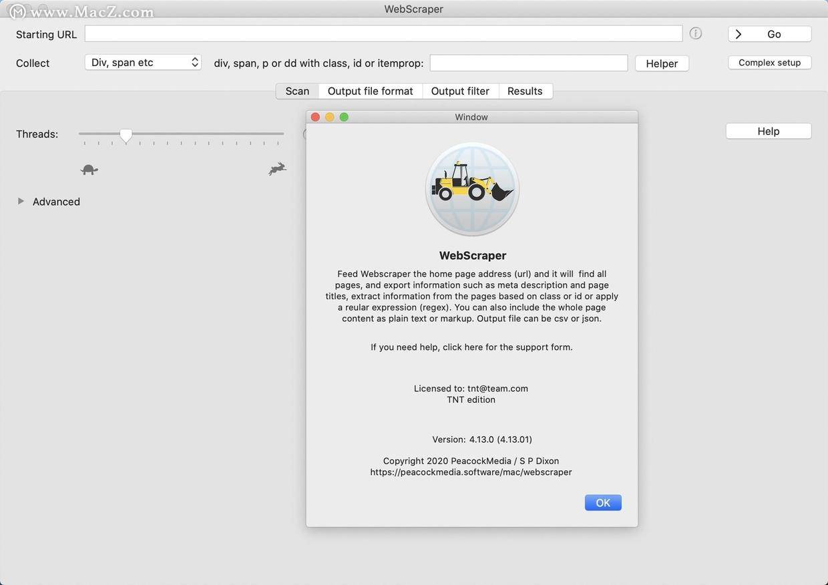Click the Go button
Screen dimensions: 828x585
[x=770, y=34]
